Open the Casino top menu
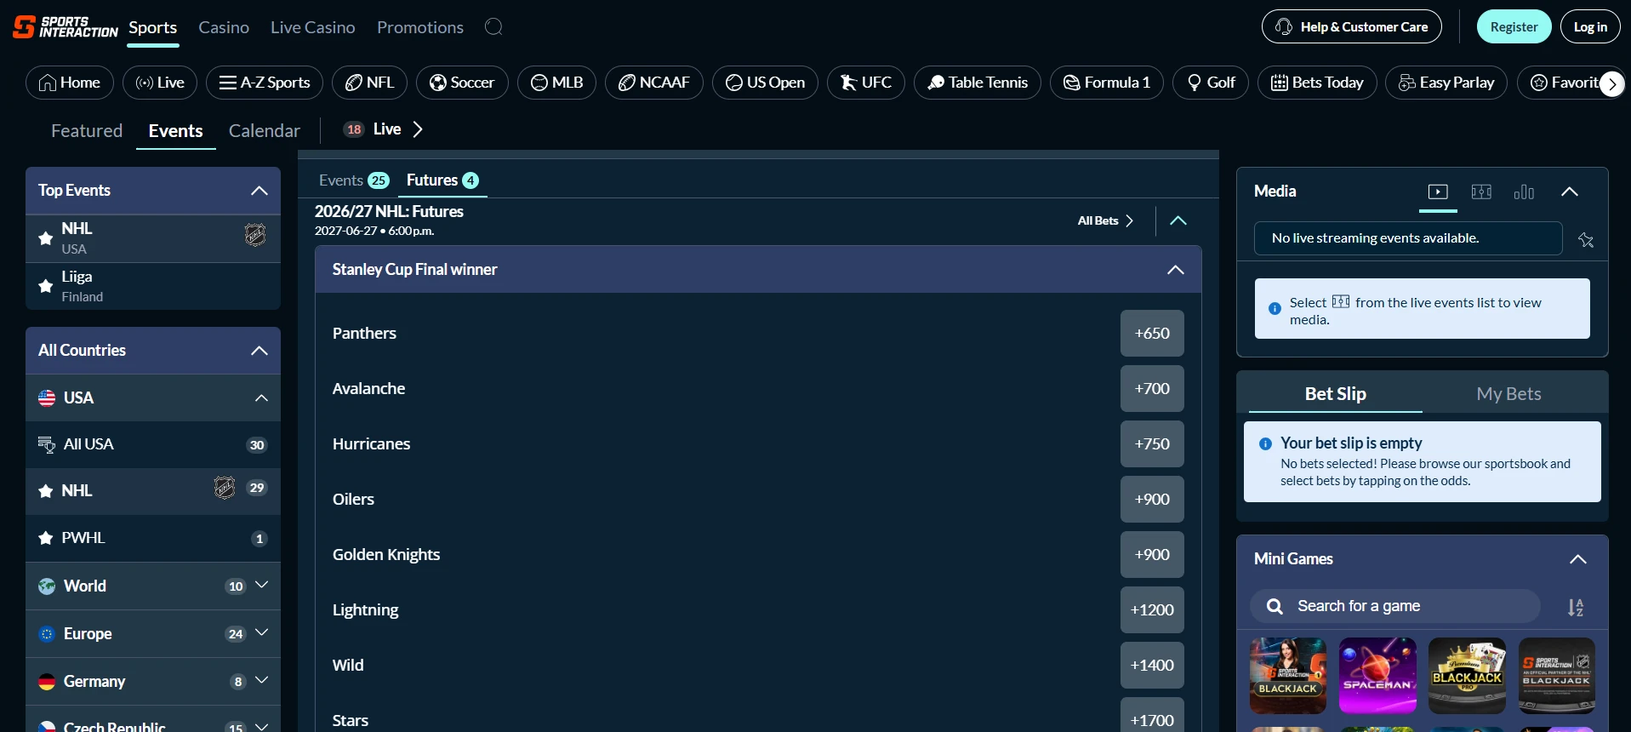The height and width of the screenshot is (732, 1631). point(224,27)
